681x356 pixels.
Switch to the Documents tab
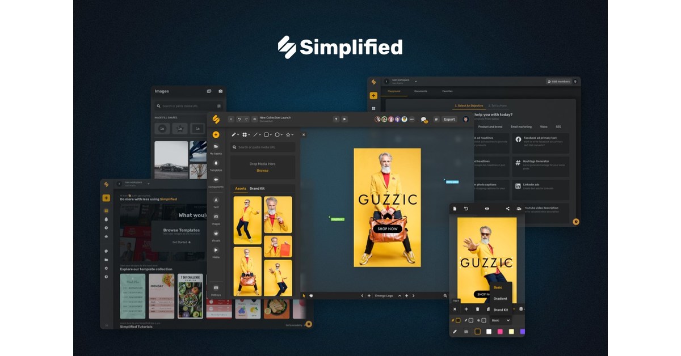click(x=421, y=91)
